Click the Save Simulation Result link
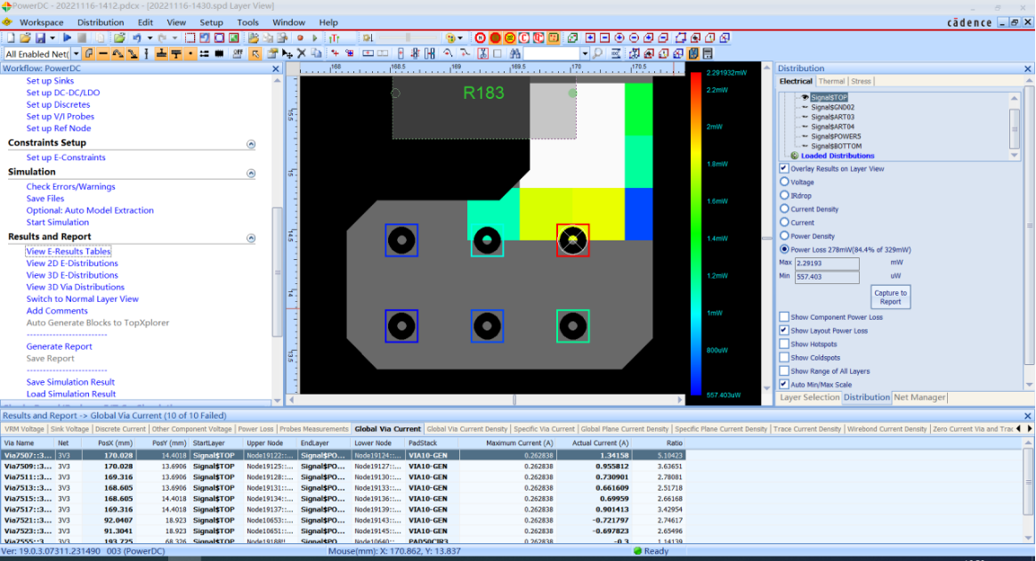Screen dimensions: 1036x561 [70, 382]
